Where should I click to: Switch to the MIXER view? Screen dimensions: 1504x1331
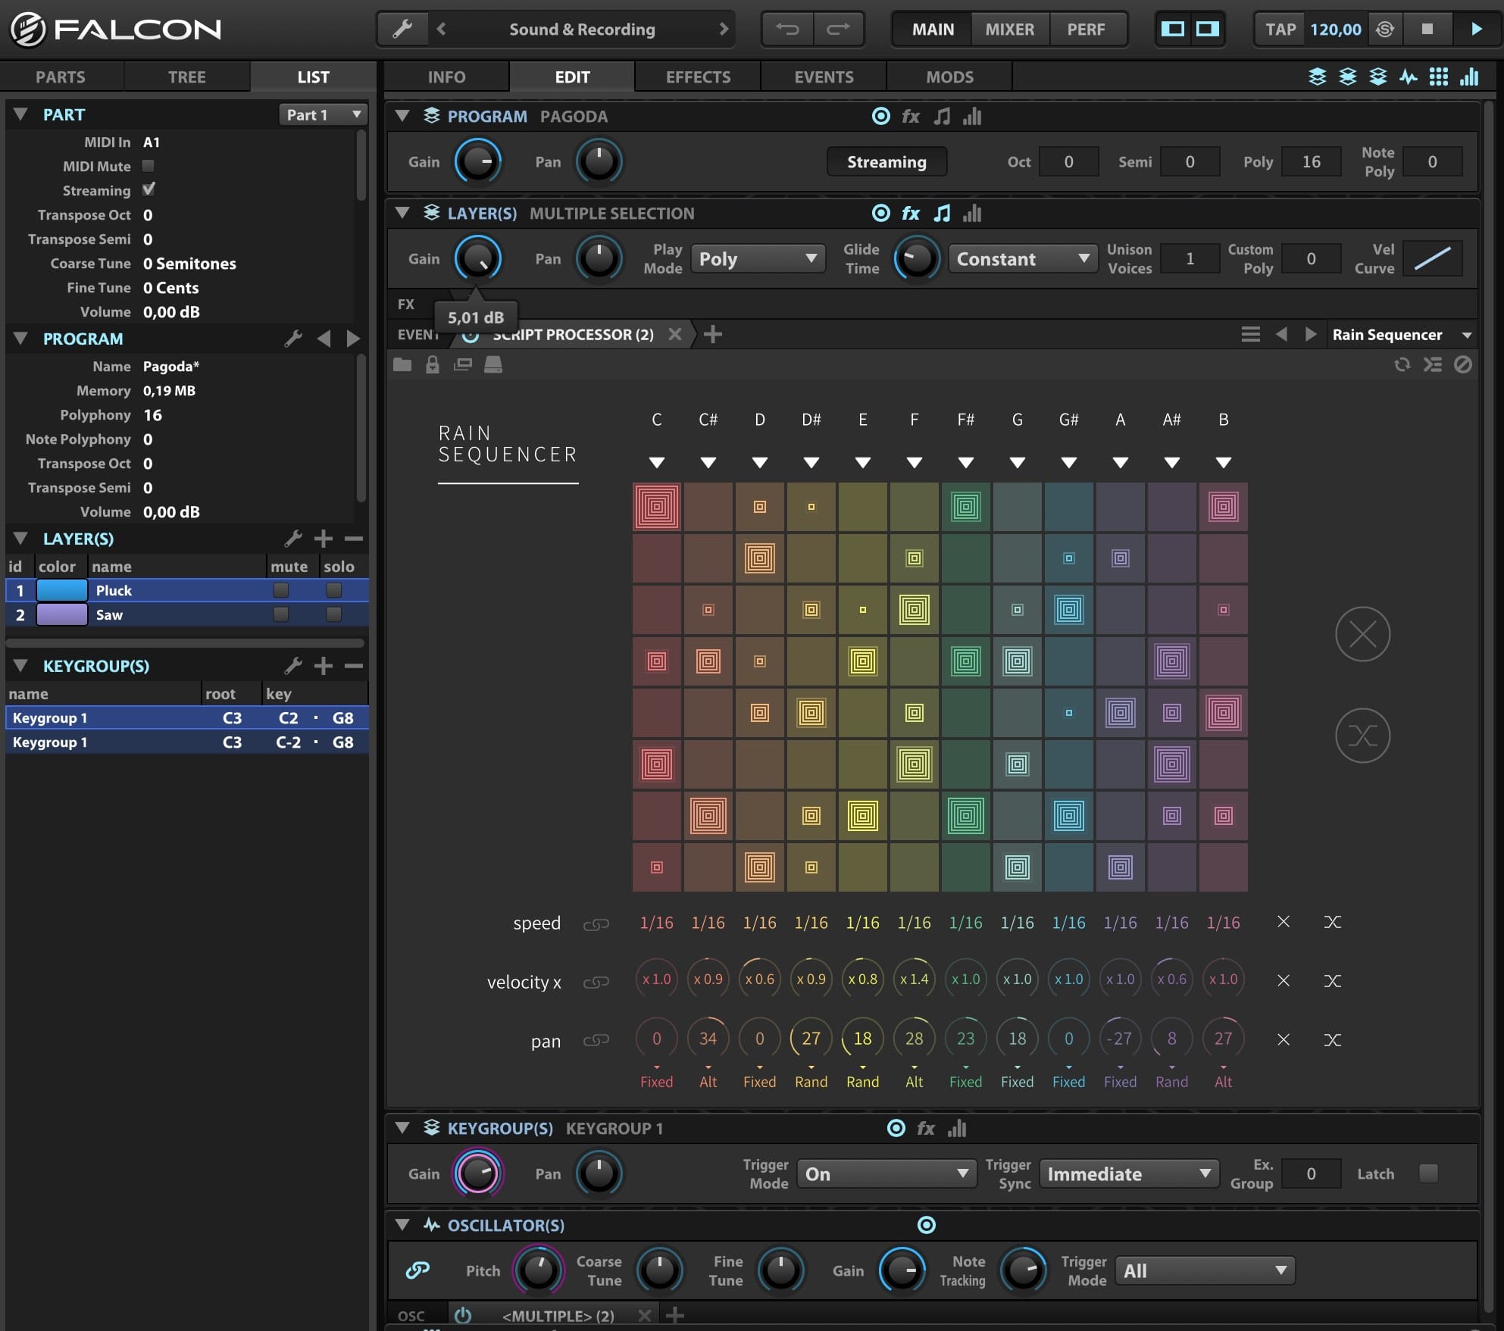coord(1009,30)
